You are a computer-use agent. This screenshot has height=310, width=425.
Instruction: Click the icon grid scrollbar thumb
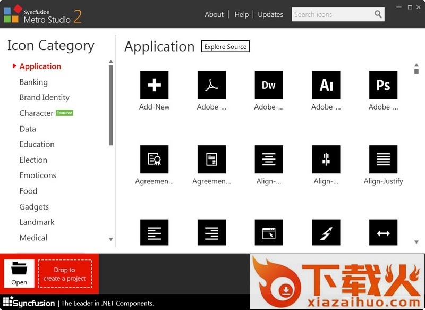416,71
